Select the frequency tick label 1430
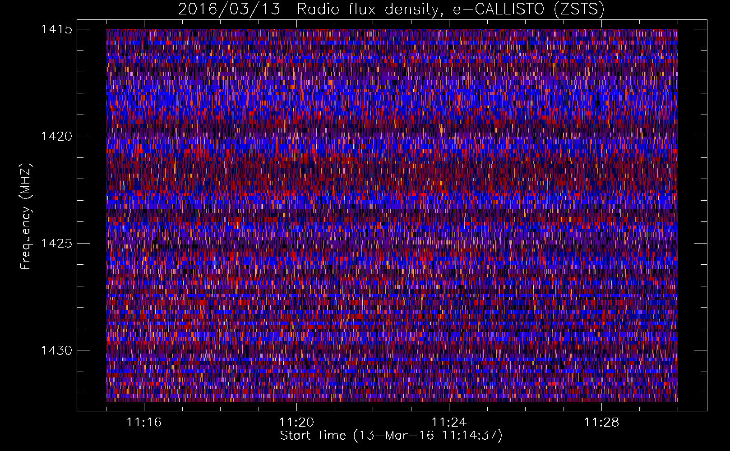Screen dimensions: 730x451 tap(56, 350)
